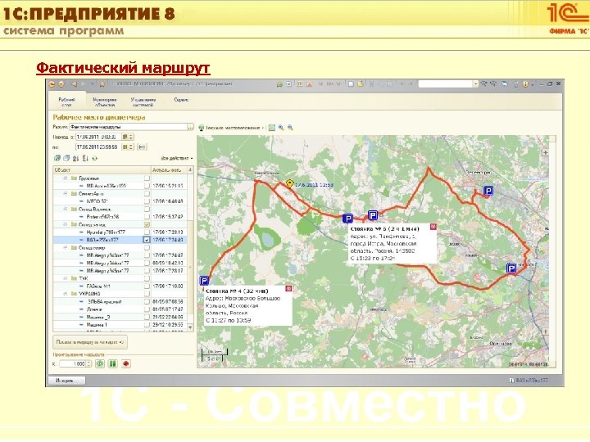Zoom out with the magnifier minus icon
Screen dimensions: 590x442
(290, 128)
